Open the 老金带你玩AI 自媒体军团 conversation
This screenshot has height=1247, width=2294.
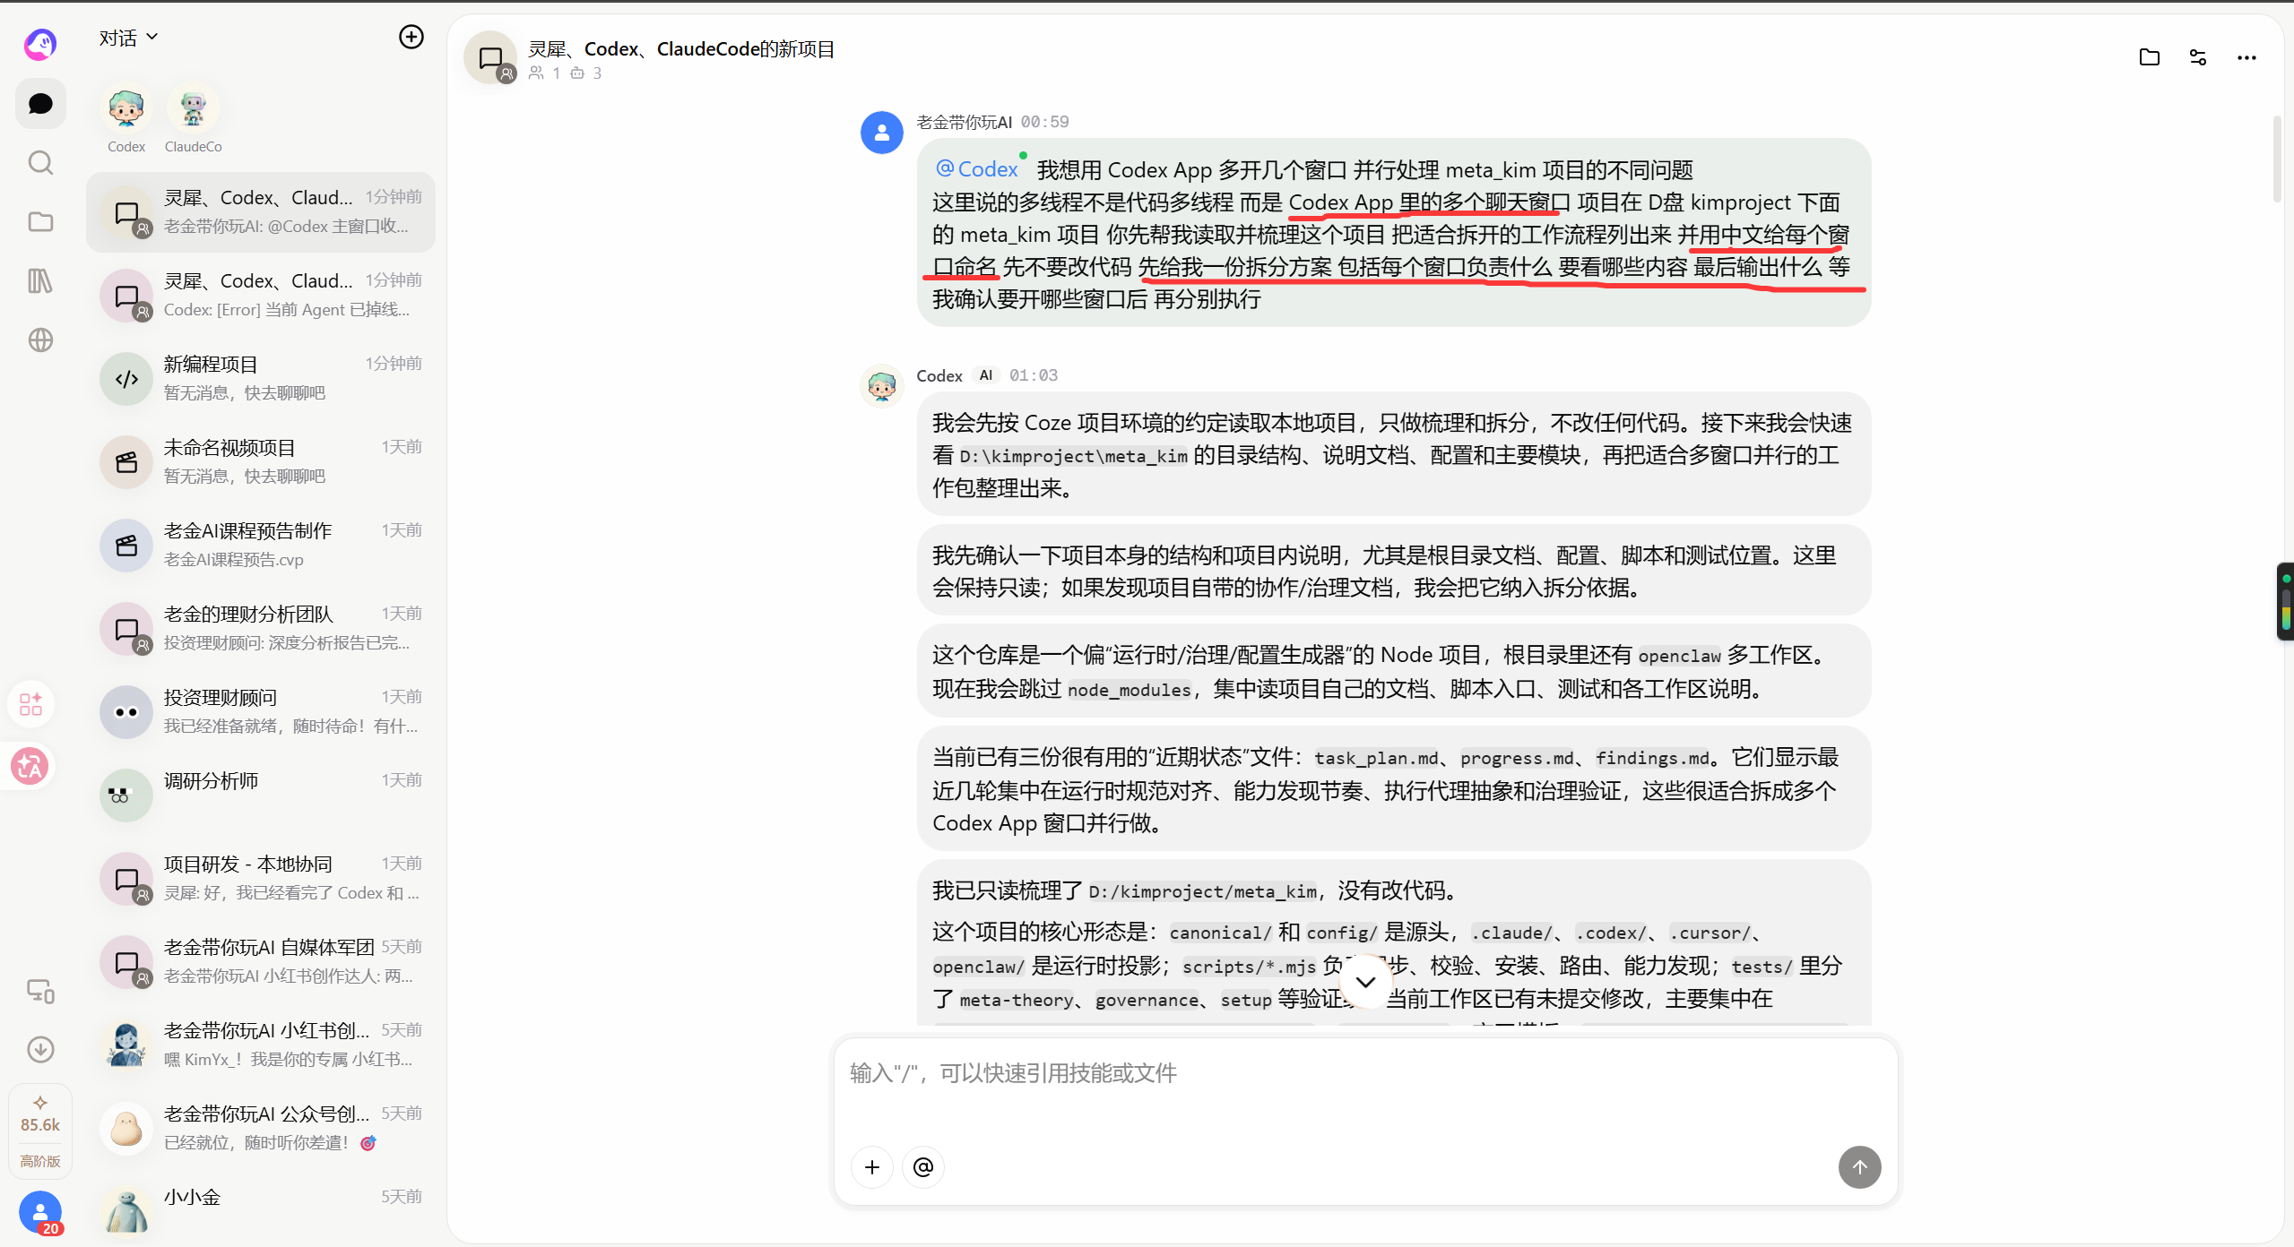[261, 962]
